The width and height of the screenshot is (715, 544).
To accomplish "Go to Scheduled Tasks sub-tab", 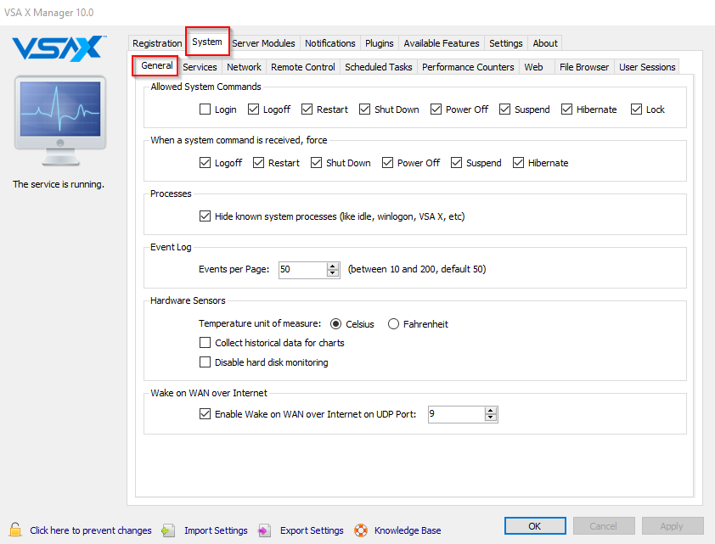I will pyautogui.click(x=379, y=67).
